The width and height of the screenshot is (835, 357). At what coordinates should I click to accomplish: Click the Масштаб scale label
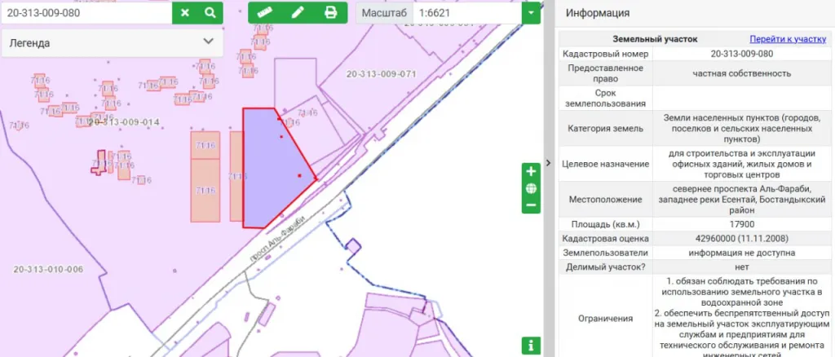383,13
